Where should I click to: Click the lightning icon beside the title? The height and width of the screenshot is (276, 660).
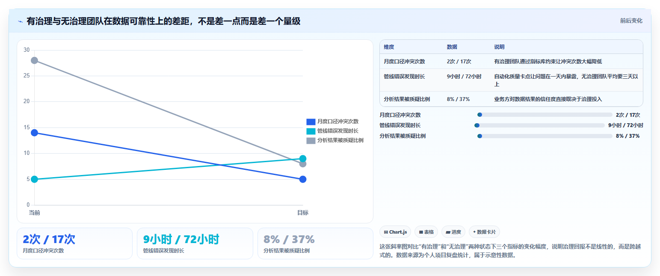pyautogui.click(x=21, y=21)
